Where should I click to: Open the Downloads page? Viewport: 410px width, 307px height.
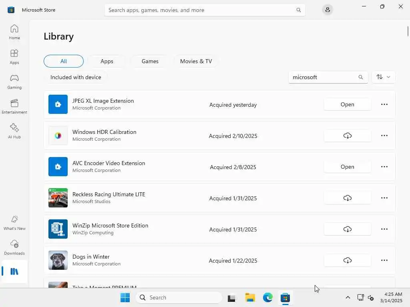coord(14,248)
